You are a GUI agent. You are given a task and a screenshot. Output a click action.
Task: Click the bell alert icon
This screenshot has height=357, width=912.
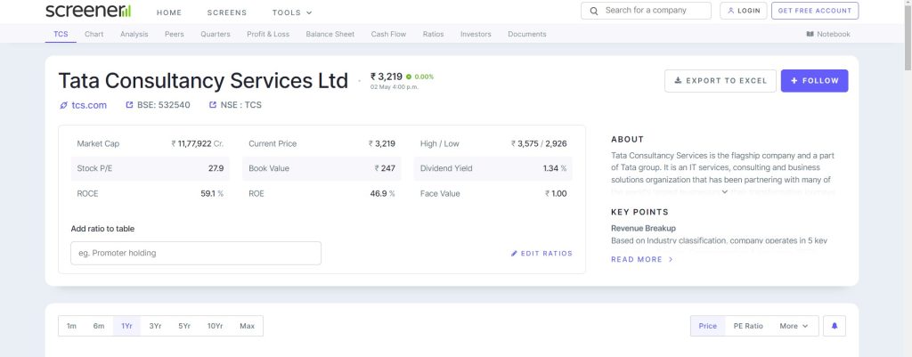pyautogui.click(x=835, y=326)
